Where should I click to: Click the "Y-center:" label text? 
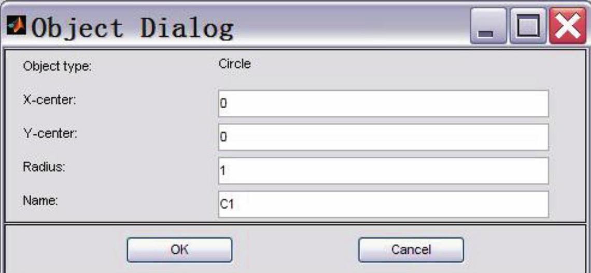[x=49, y=133]
